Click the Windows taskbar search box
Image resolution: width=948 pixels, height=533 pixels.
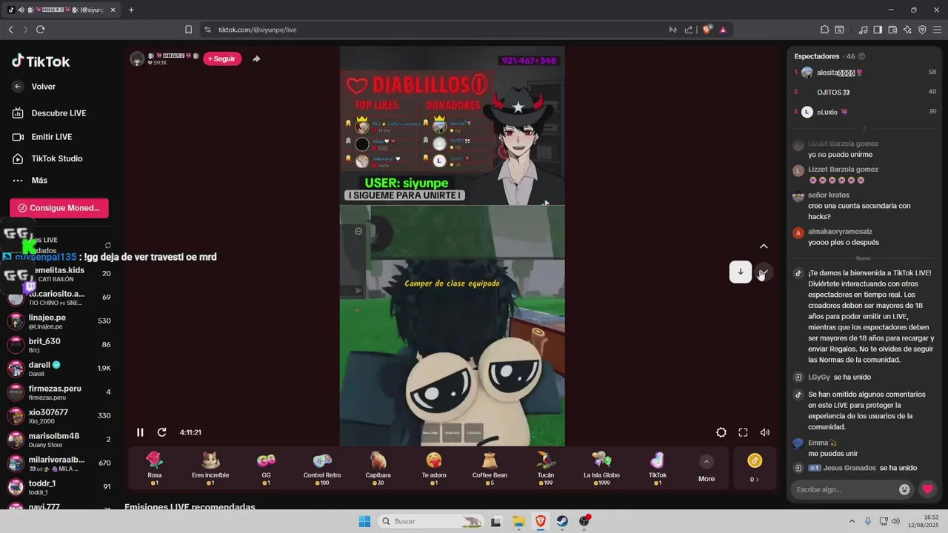(x=430, y=521)
